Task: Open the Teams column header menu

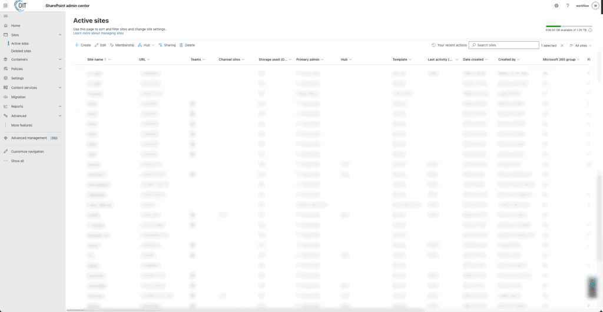Action: click(x=198, y=59)
